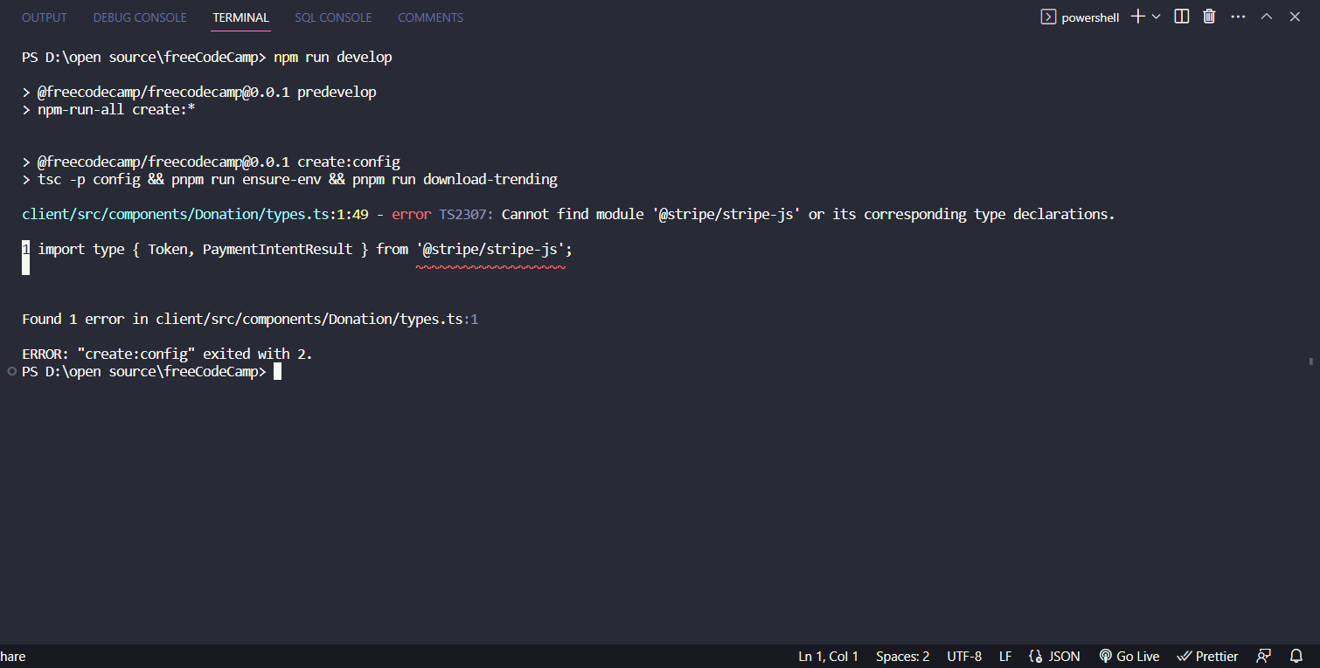Change indentation via Spaces: 2 selector
This screenshot has height=668, width=1320.
pyautogui.click(x=902, y=656)
